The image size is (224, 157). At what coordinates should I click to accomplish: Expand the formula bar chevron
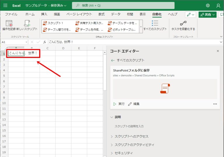(221, 42)
